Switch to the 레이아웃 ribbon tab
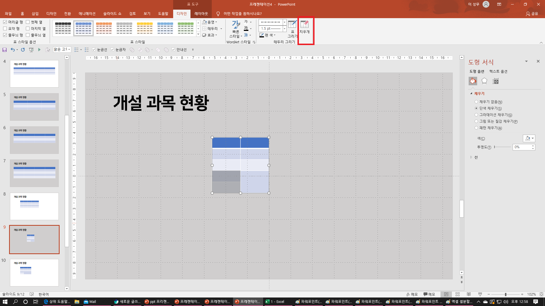Screen dimensions: 545x306 click(x=201, y=14)
